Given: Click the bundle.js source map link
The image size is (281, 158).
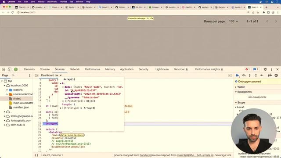Looking at the screenshot, I should click(x=145, y=155).
